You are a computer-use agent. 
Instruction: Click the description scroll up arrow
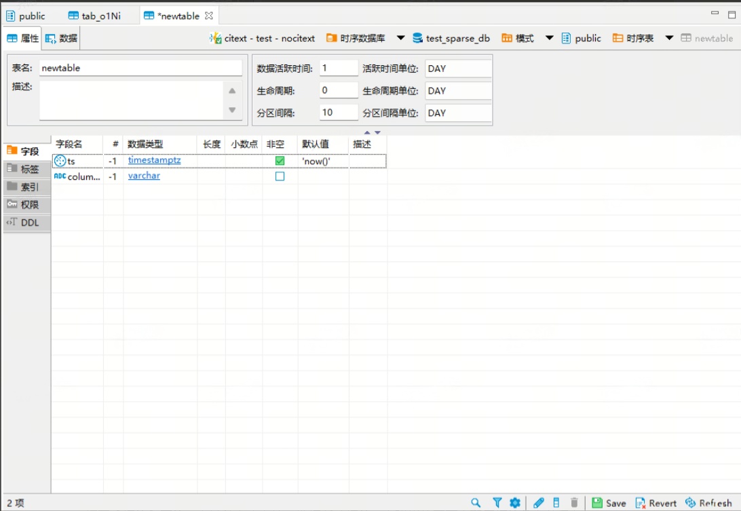(x=232, y=91)
